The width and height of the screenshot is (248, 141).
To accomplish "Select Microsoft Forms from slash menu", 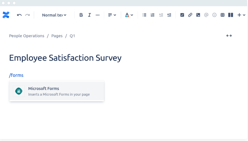I will (57, 91).
